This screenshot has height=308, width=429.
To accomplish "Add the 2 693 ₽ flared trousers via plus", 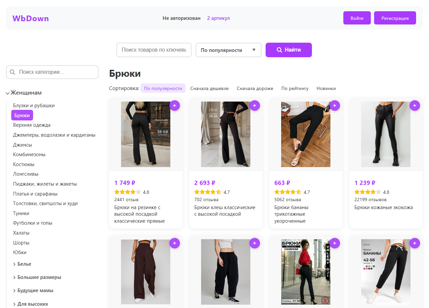I will (x=255, y=106).
